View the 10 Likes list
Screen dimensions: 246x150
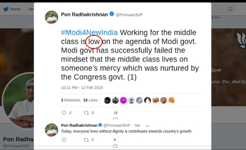click(x=90, y=100)
